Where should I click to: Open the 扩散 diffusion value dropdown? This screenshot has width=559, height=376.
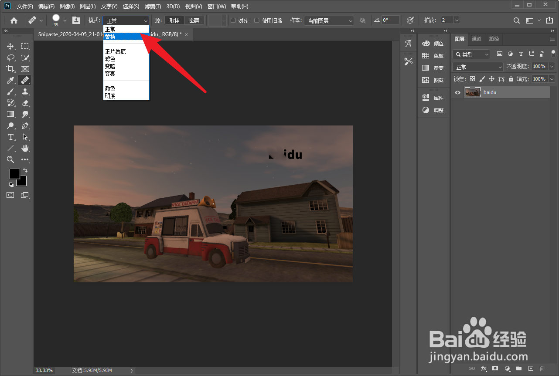[x=457, y=20]
